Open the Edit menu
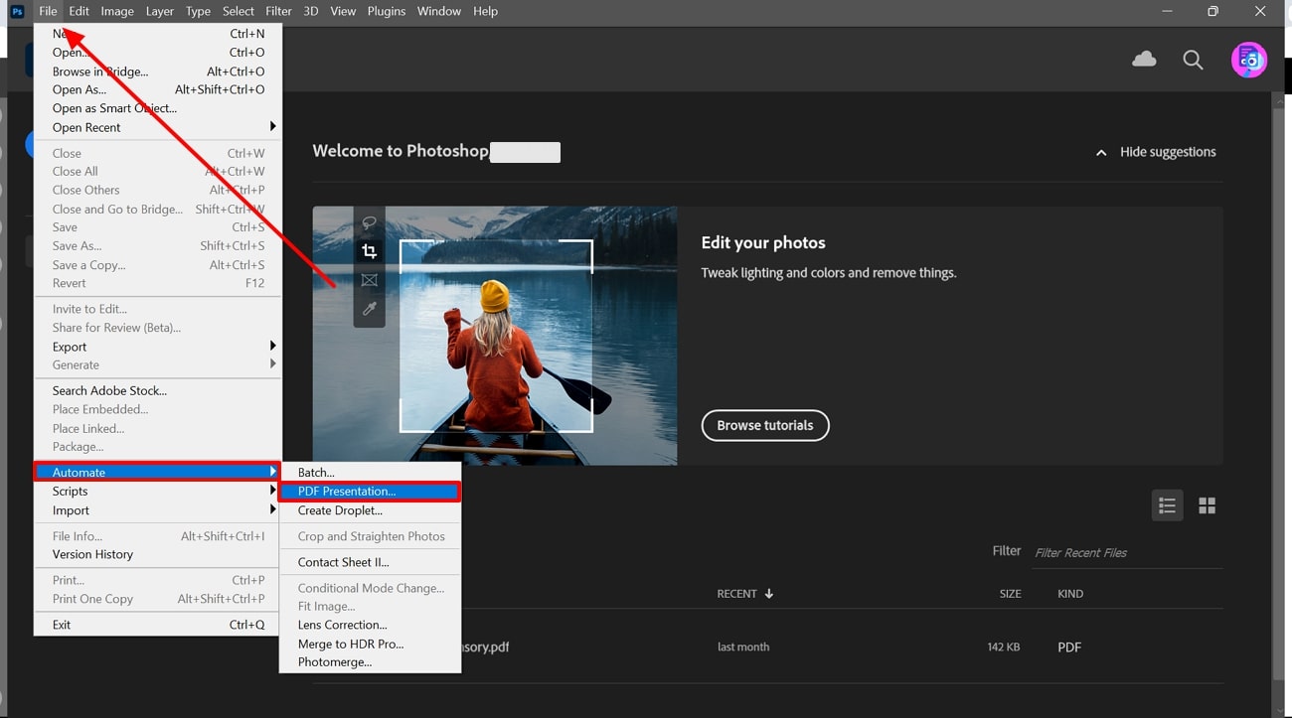This screenshot has width=1292, height=718. [79, 11]
